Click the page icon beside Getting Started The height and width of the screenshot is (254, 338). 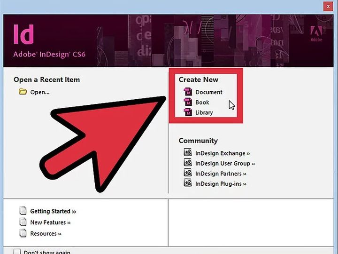(23, 211)
